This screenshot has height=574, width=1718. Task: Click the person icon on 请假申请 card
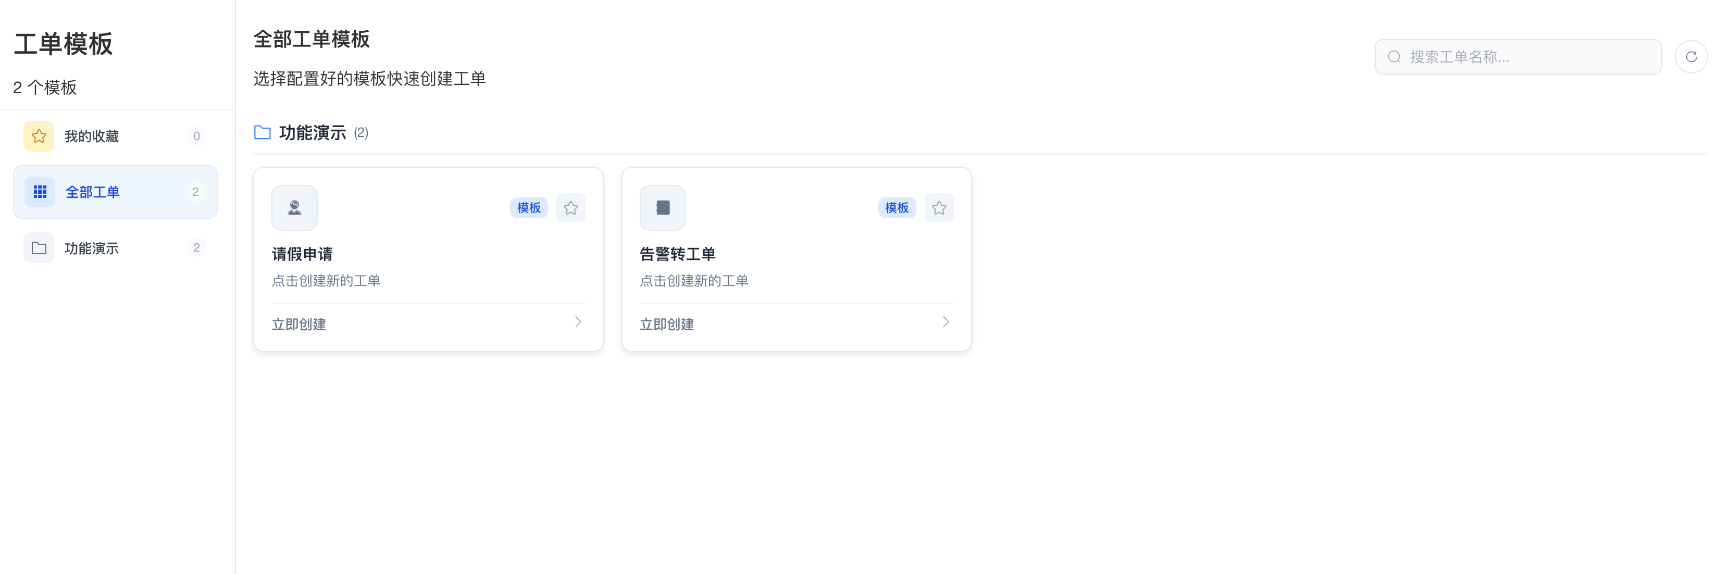point(294,207)
